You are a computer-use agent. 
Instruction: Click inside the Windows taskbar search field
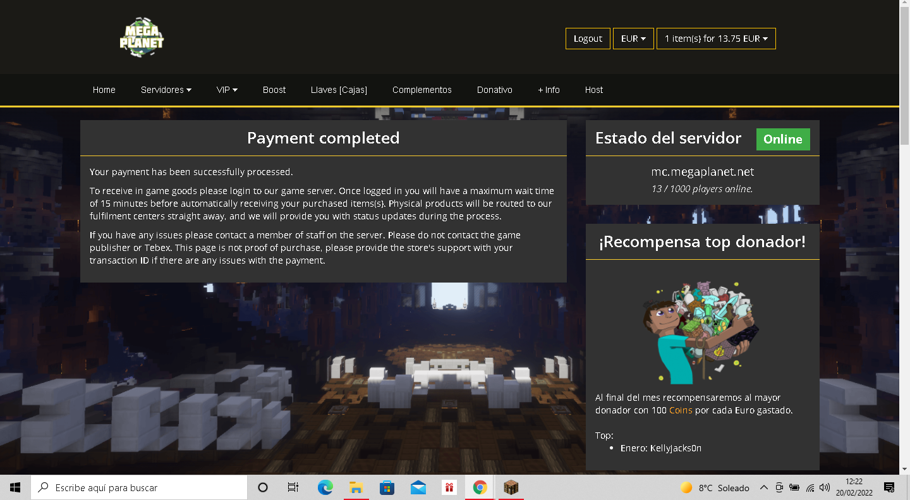point(139,487)
